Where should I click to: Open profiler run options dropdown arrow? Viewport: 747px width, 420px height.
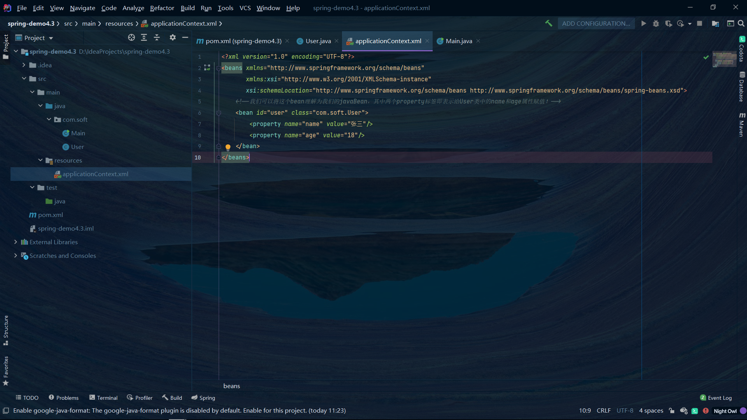[x=690, y=24]
